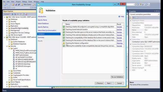Click the Save disk icon

point(16,5)
